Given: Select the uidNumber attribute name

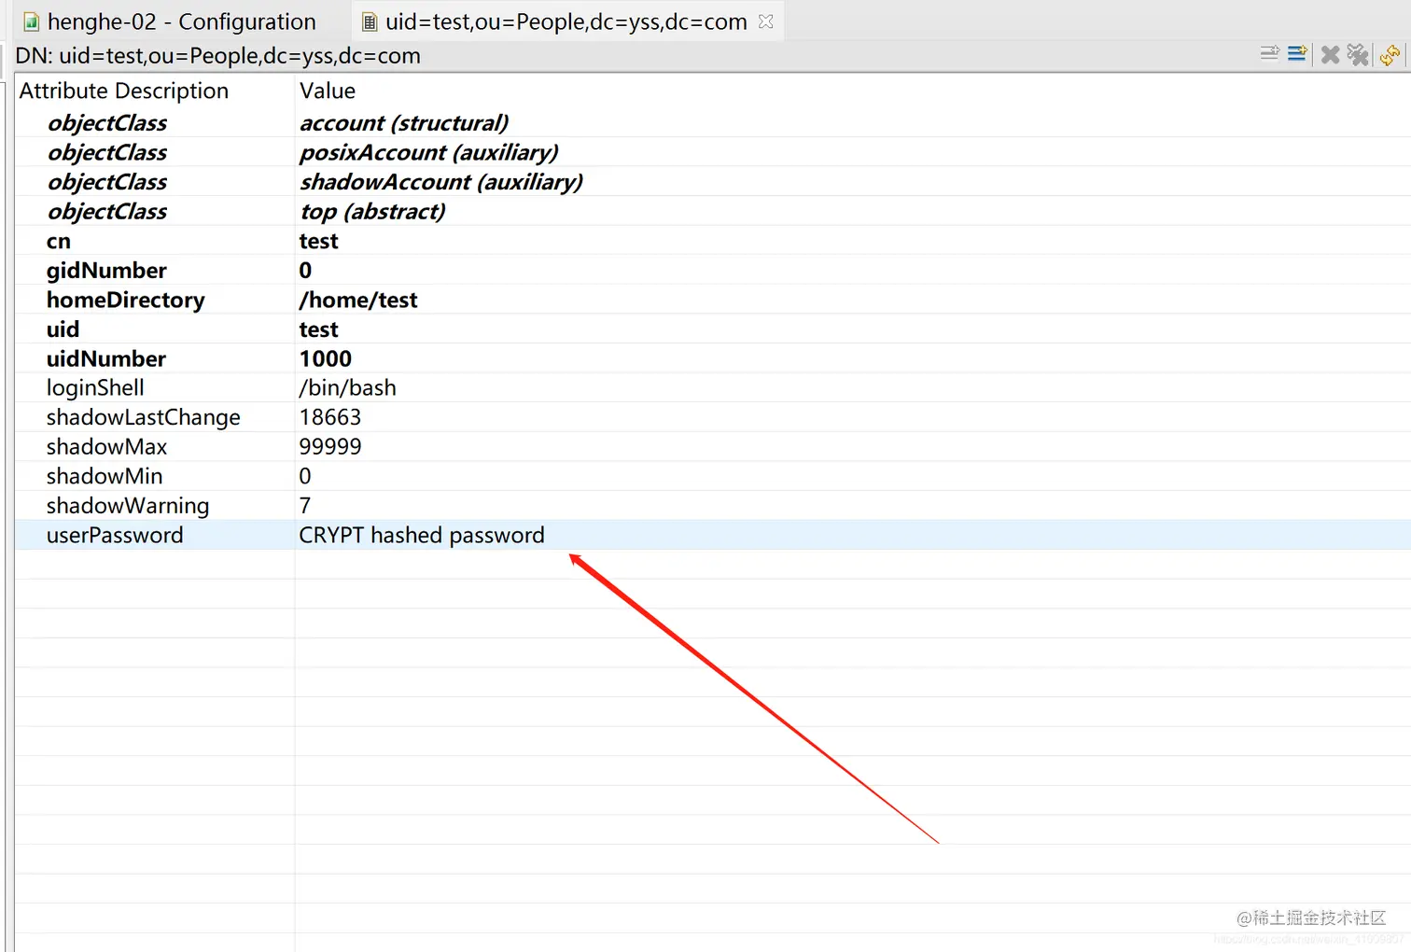Looking at the screenshot, I should (106, 359).
